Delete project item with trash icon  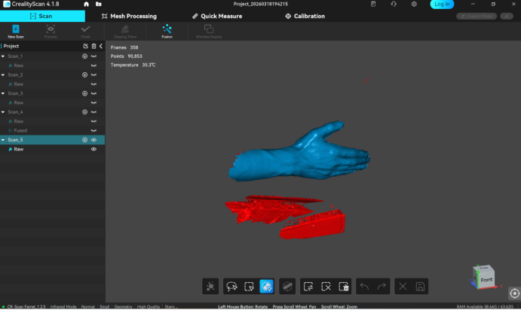tap(93, 46)
